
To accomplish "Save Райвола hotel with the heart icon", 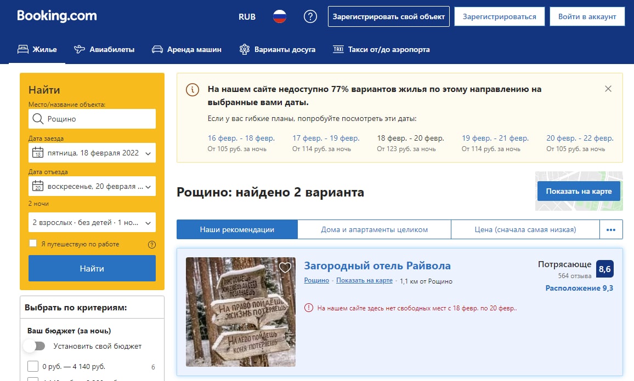I will (x=285, y=267).
